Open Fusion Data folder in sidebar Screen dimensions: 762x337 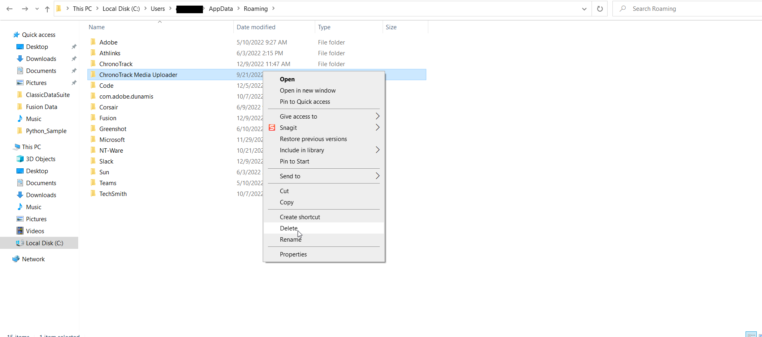pyautogui.click(x=41, y=107)
